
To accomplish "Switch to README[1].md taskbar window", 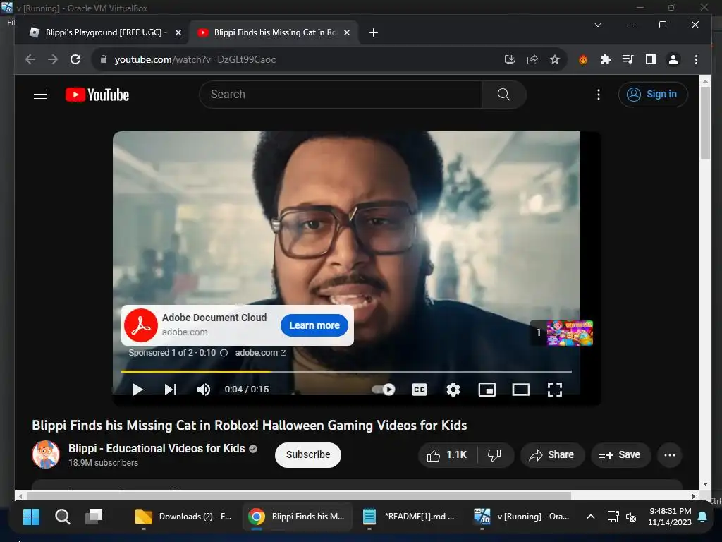I will tap(409, 517).
